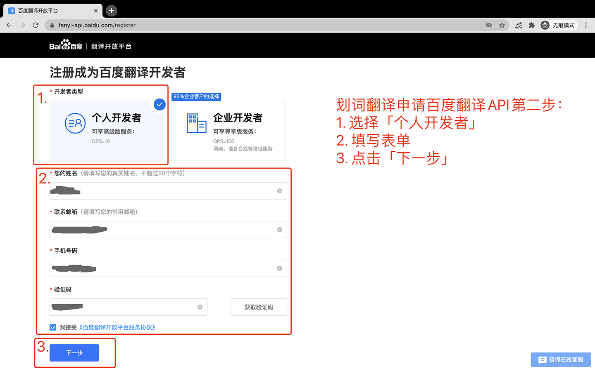Open new tab with plus button

pyautogui.click(x=112, y=11)
